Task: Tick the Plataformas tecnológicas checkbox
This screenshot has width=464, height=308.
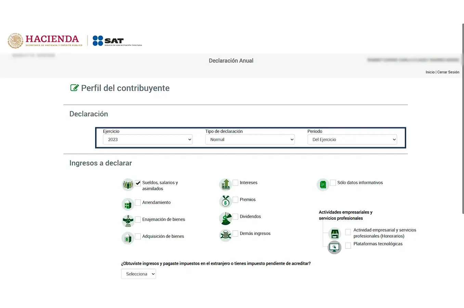Action: 348,245
